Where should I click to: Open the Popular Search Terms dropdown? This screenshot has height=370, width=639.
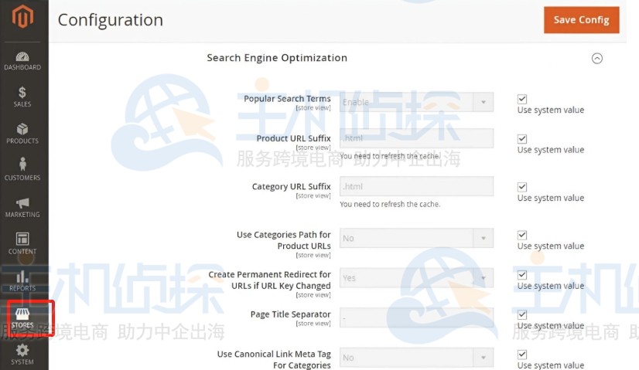coord(416,102)
